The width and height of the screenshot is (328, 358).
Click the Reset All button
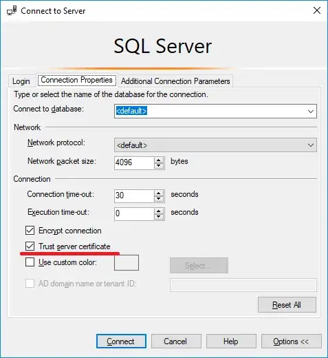point(287,305)
